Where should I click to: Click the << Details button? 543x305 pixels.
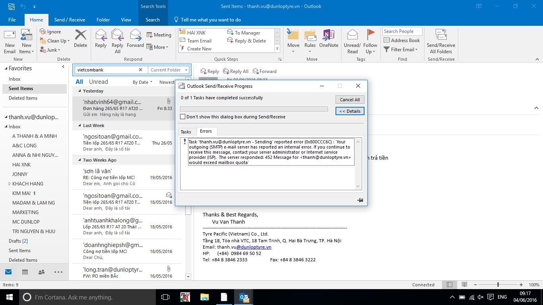(x=350, y=111)
